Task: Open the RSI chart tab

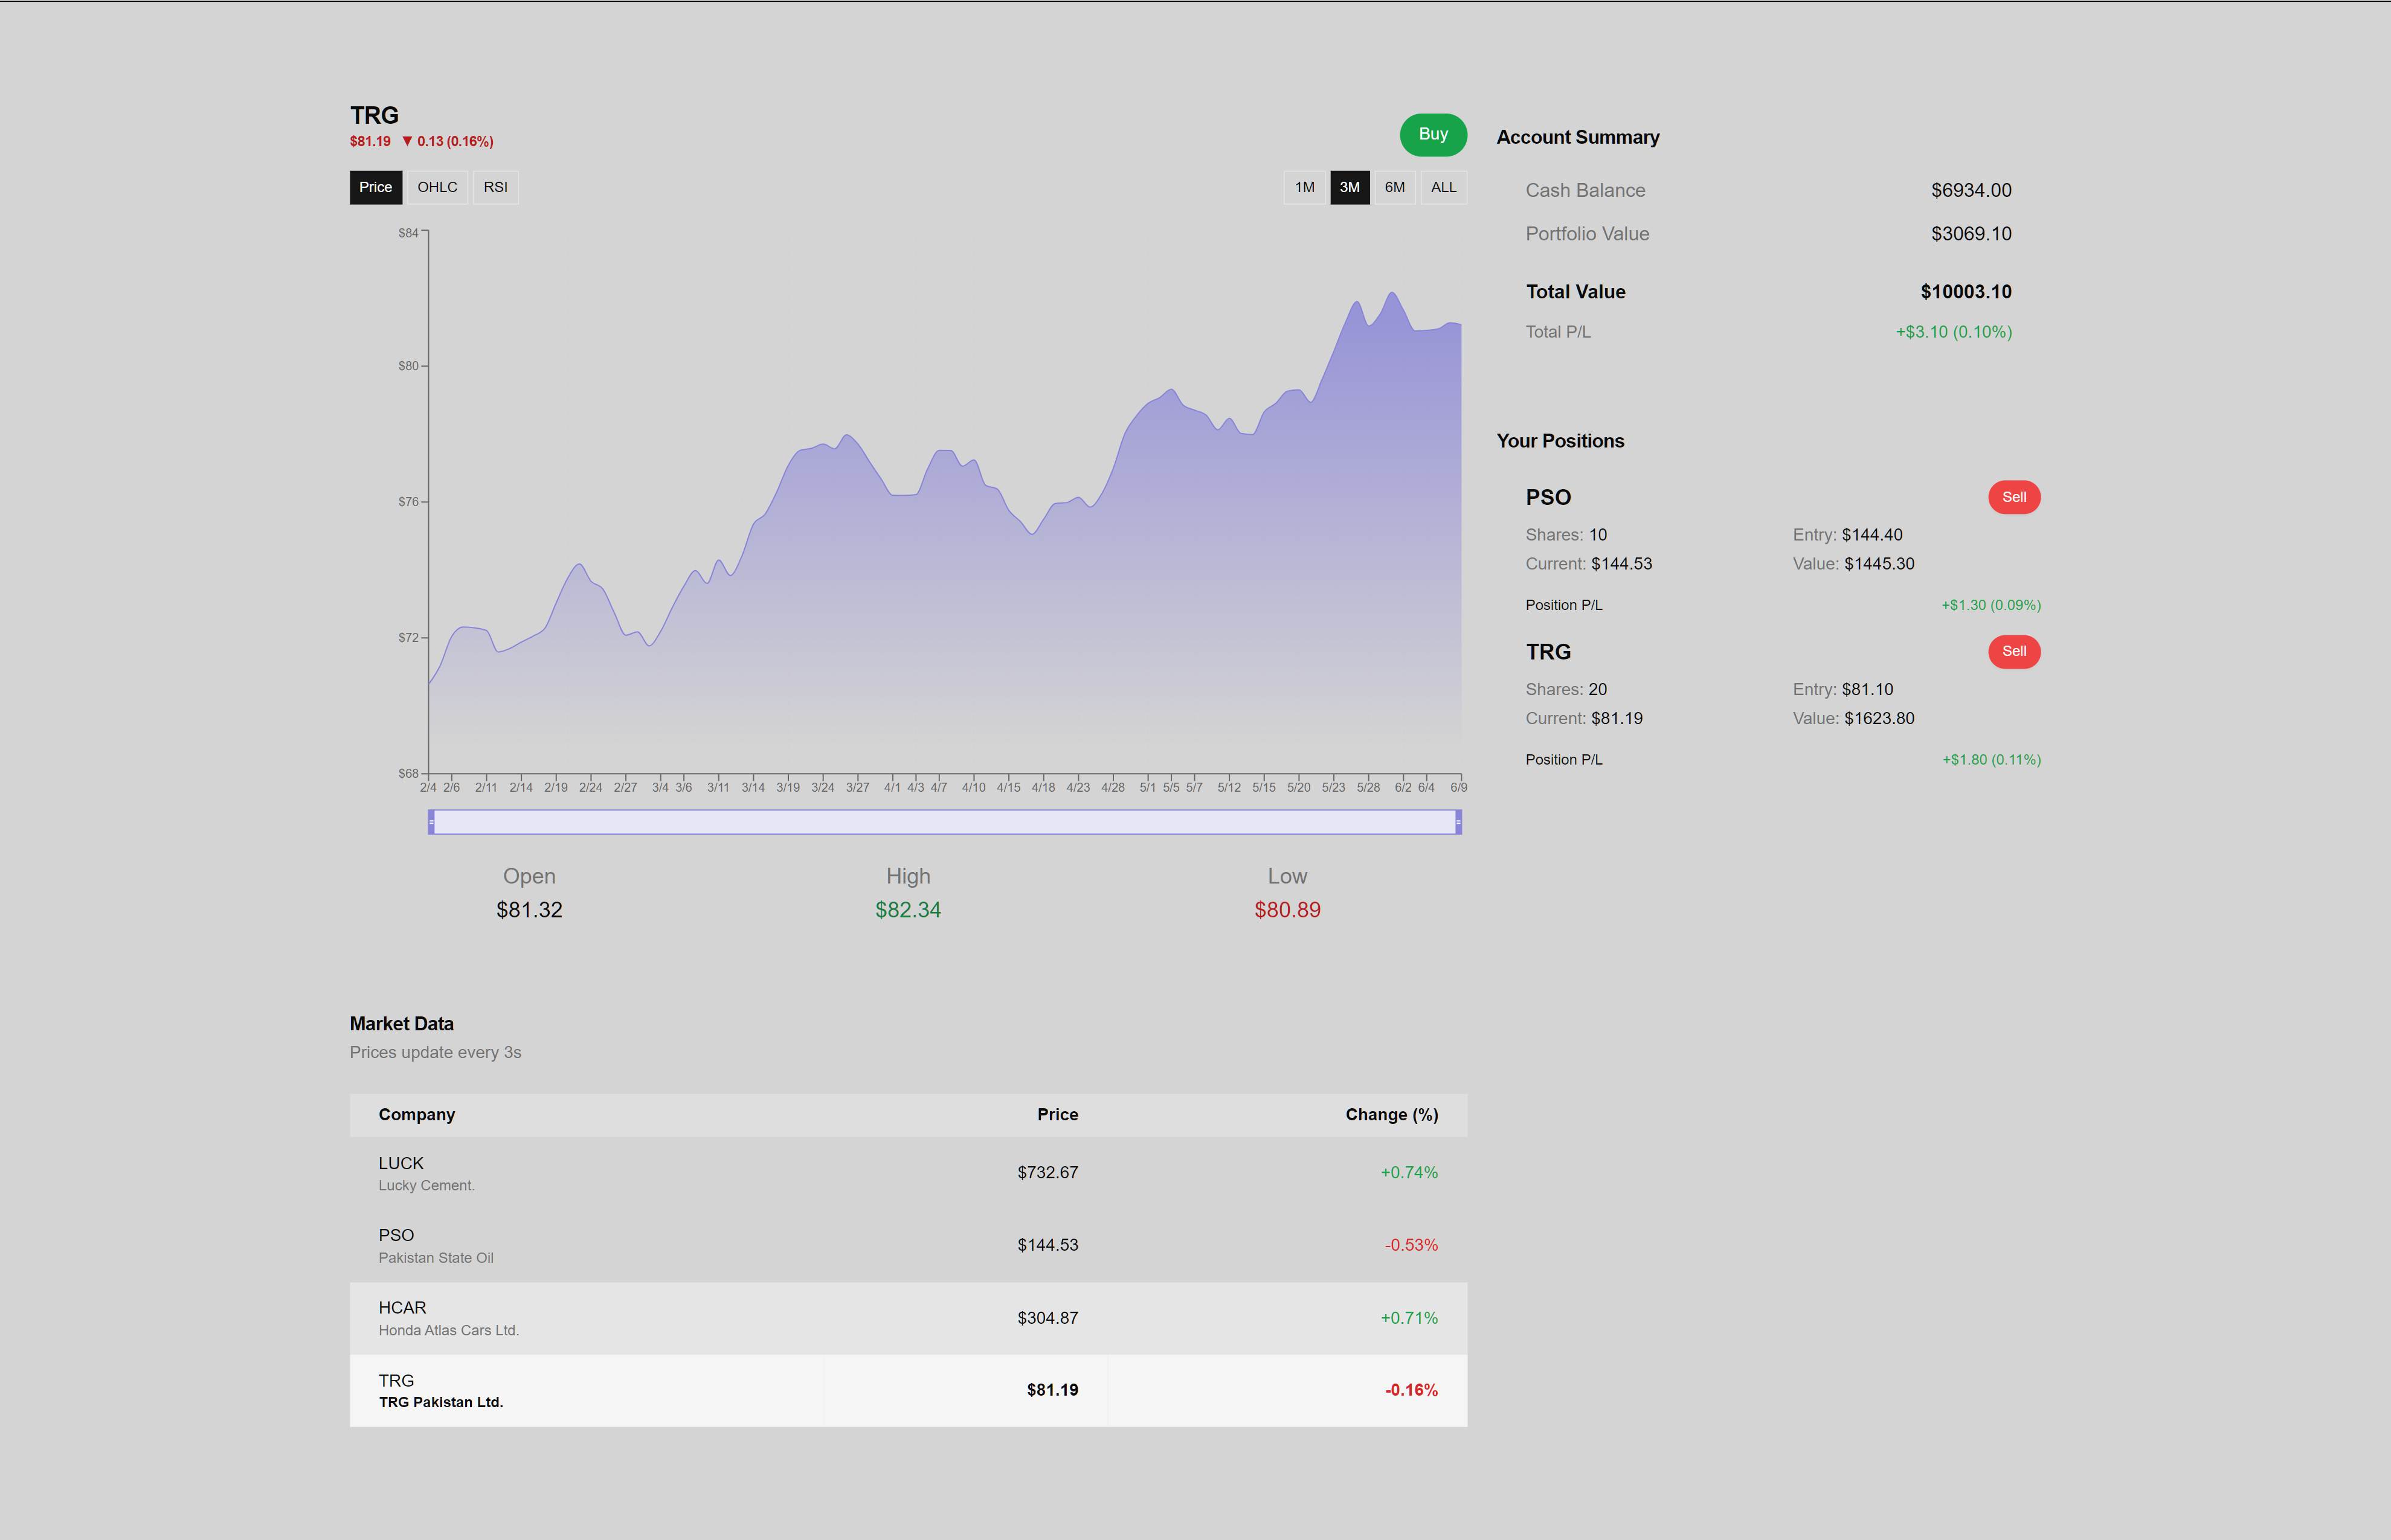Action: (495, 187)
